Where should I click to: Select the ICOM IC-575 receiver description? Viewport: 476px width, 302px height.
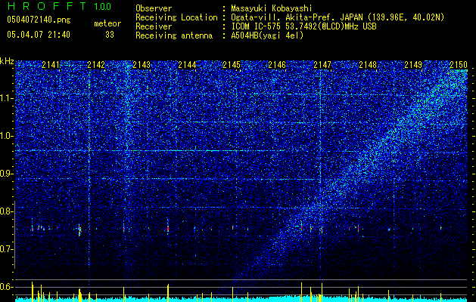[304, 26]
